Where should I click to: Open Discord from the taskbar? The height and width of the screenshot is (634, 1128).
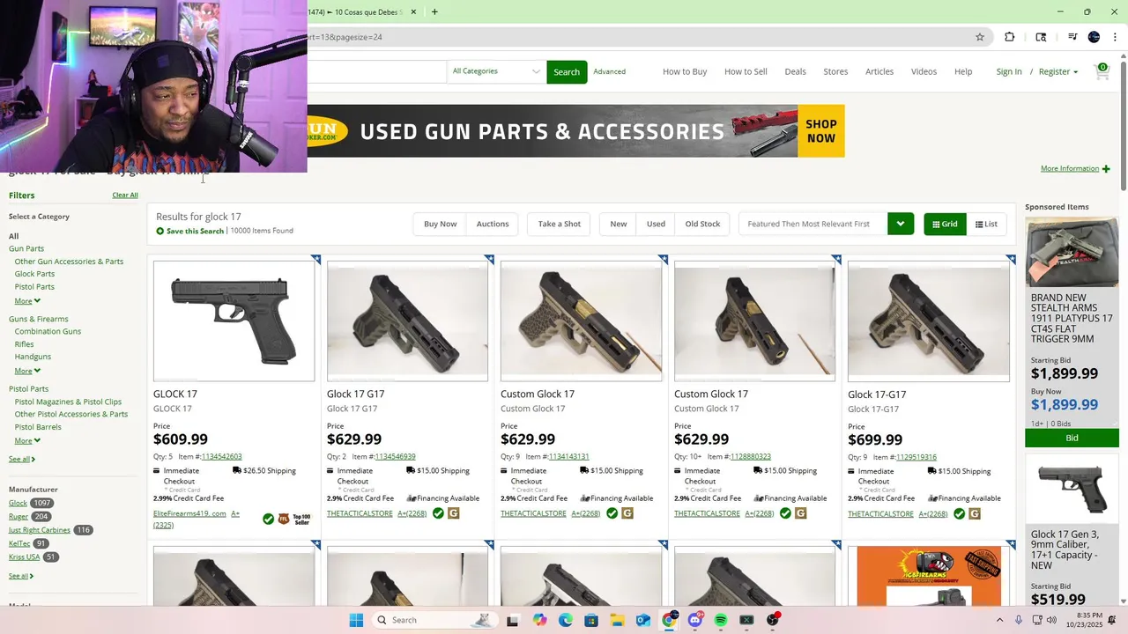click(694, 620)
